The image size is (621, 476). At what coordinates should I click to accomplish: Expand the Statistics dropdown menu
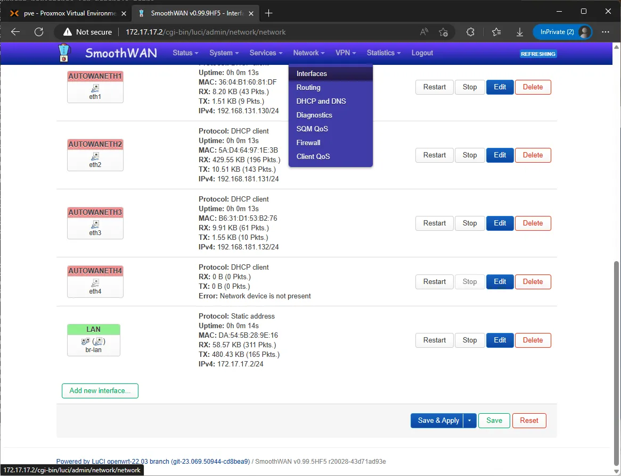[383, 53]
